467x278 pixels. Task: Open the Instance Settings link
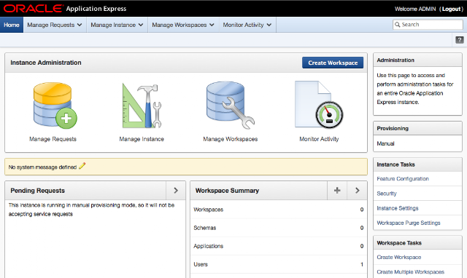(397, 208)
